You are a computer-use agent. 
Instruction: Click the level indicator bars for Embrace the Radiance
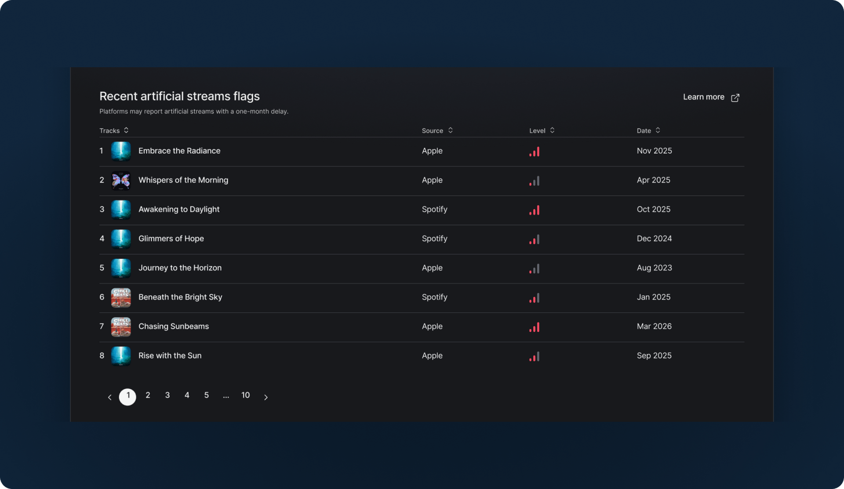coord(535,152)
